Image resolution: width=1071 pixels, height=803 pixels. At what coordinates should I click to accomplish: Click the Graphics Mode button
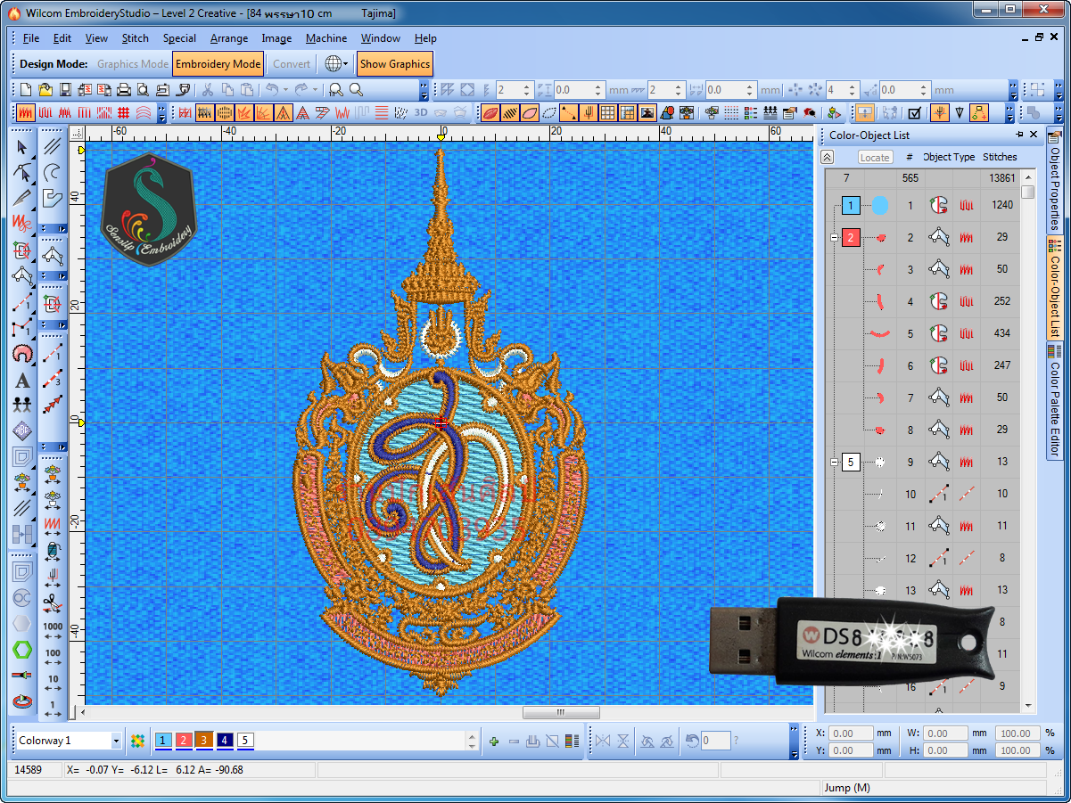132,64
